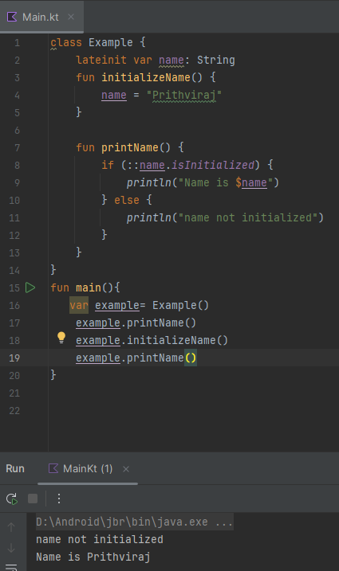Click the down arrow in the console gutter

11,548
